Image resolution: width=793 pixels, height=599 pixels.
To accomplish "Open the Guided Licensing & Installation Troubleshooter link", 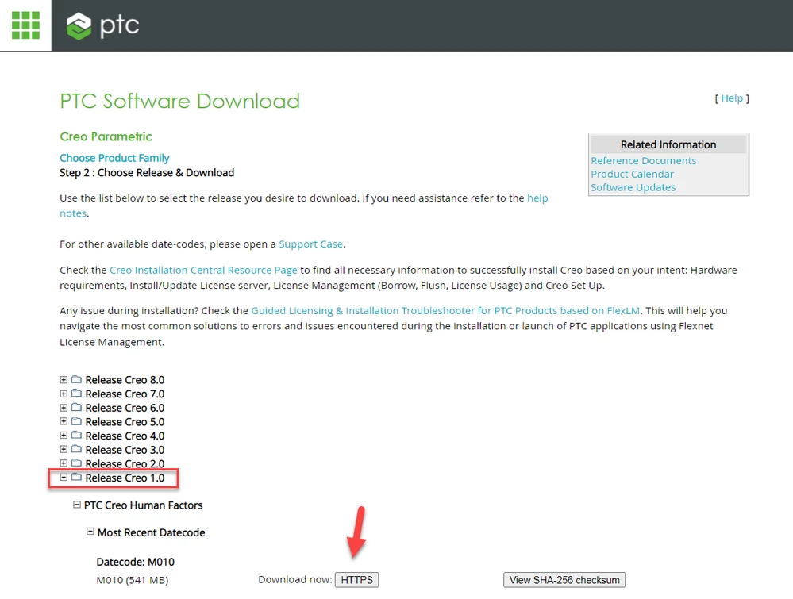I will tap(445, 310).
